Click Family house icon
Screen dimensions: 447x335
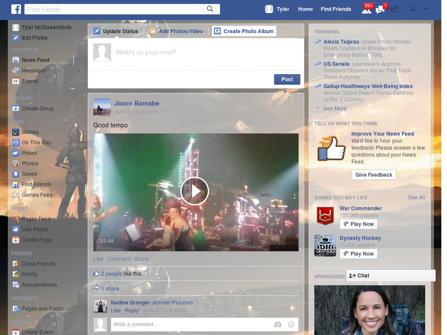(16, 274)
